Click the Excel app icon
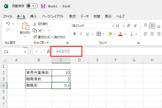Viewport: 162px width, 108px height. point(6,6)
